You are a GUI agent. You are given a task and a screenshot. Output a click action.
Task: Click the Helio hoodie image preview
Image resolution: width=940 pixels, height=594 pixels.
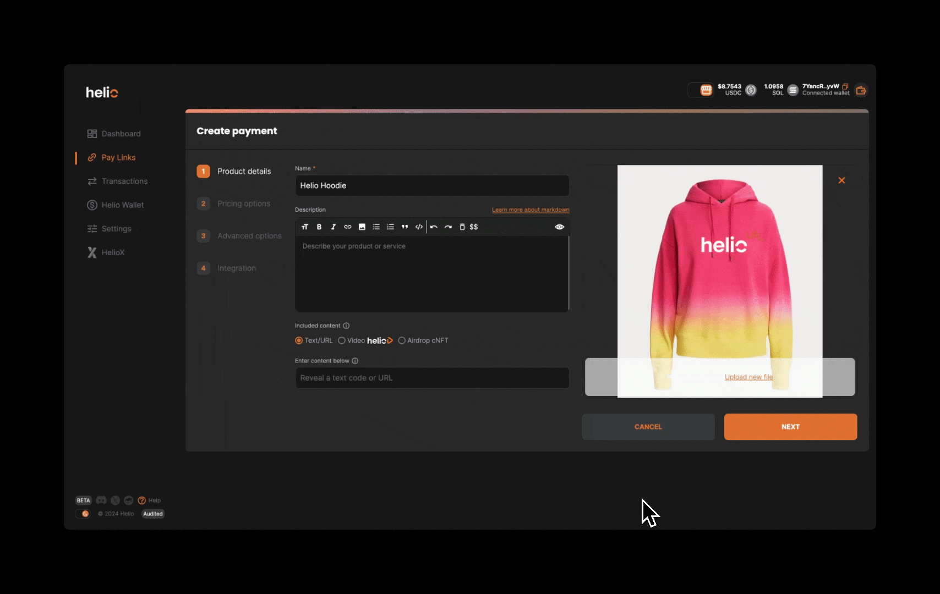click(x=720, y=281)
